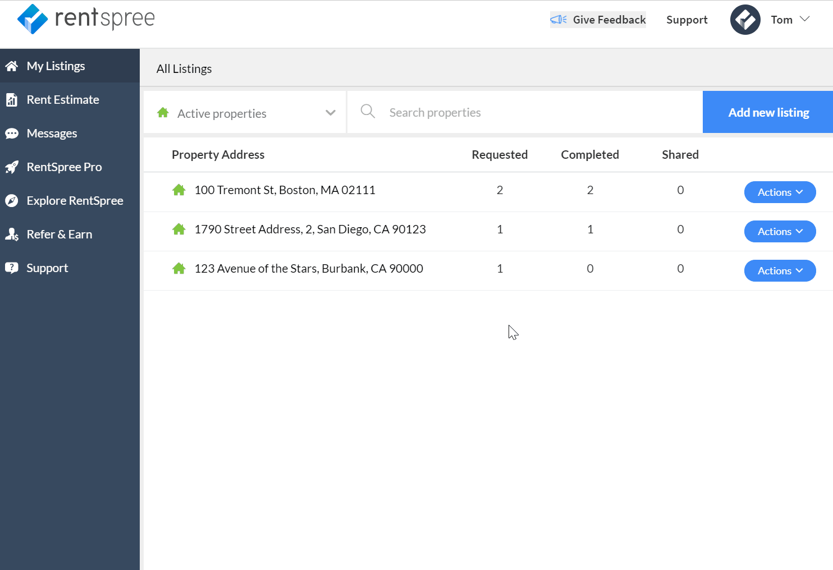833x570 pixels.
Task: Open listing 100 Tremont St, Boston
Action: pos(285,190)
